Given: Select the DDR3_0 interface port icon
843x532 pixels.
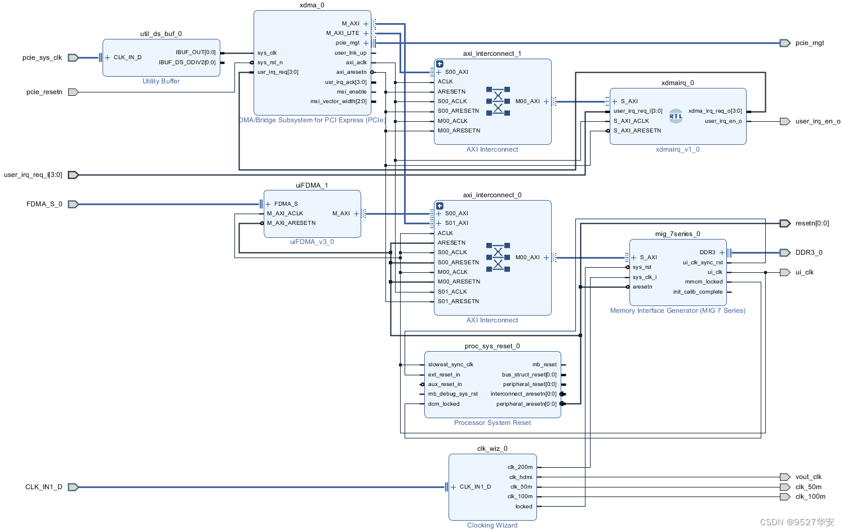Looking at the screenshot, I should click(x=785, y=252).
